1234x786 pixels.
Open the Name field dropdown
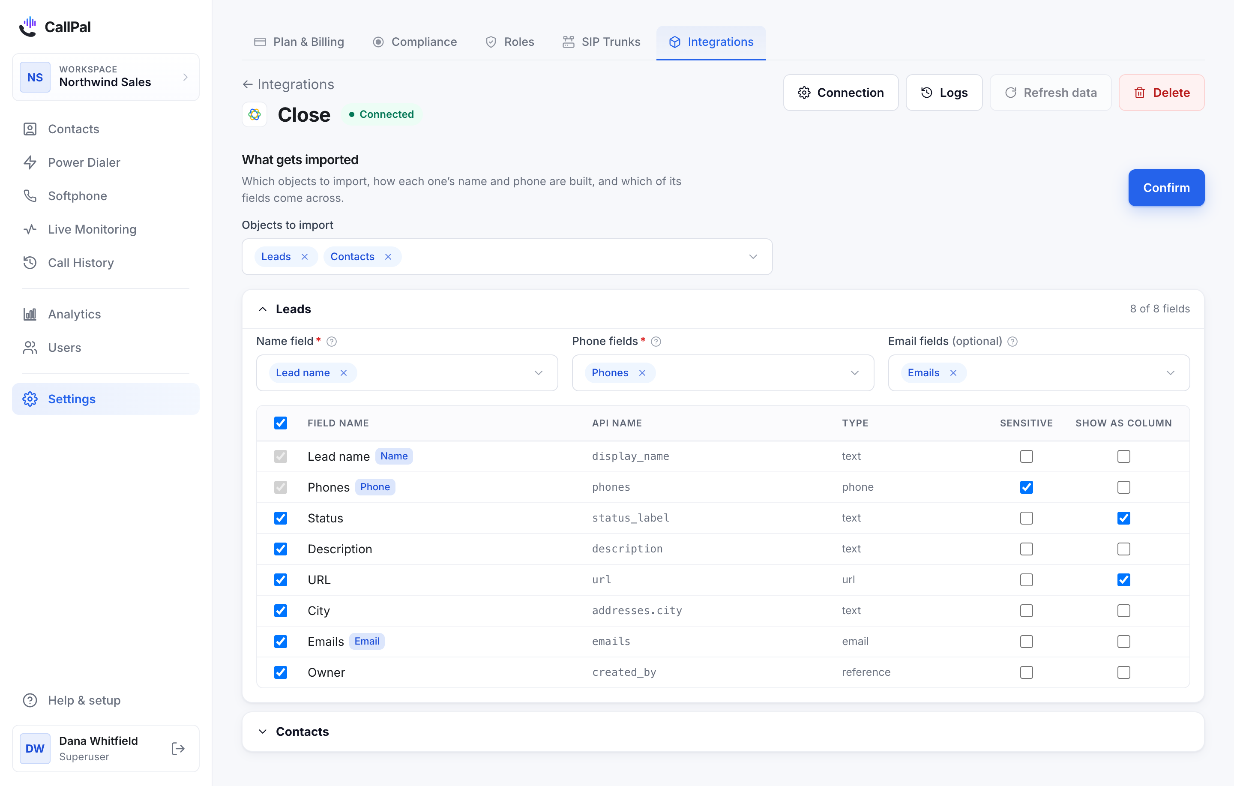pos(538,373)
